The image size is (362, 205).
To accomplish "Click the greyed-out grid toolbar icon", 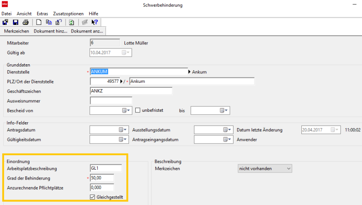I will click(85, 22).
